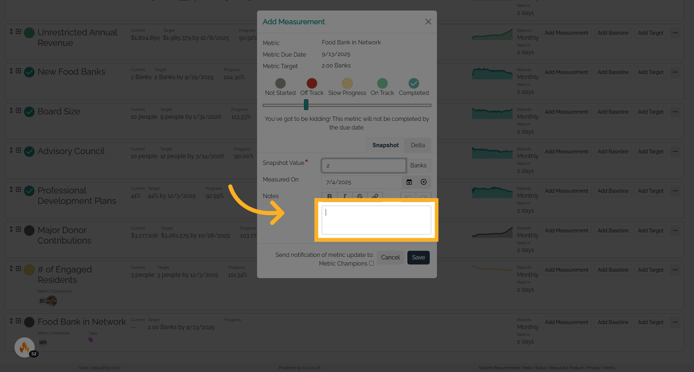Screen dimensions: 694x372
Task: Expand the Advisory Council row
Action: 18,150
